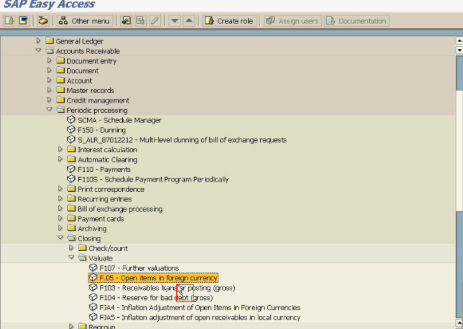Click the SCMA transaction cube icon
This screenshot has height=329, width=463.
[71, 120]
